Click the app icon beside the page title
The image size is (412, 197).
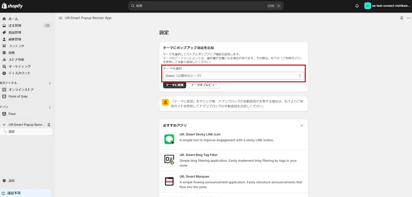pyautogui.click(x=60, y=18)
